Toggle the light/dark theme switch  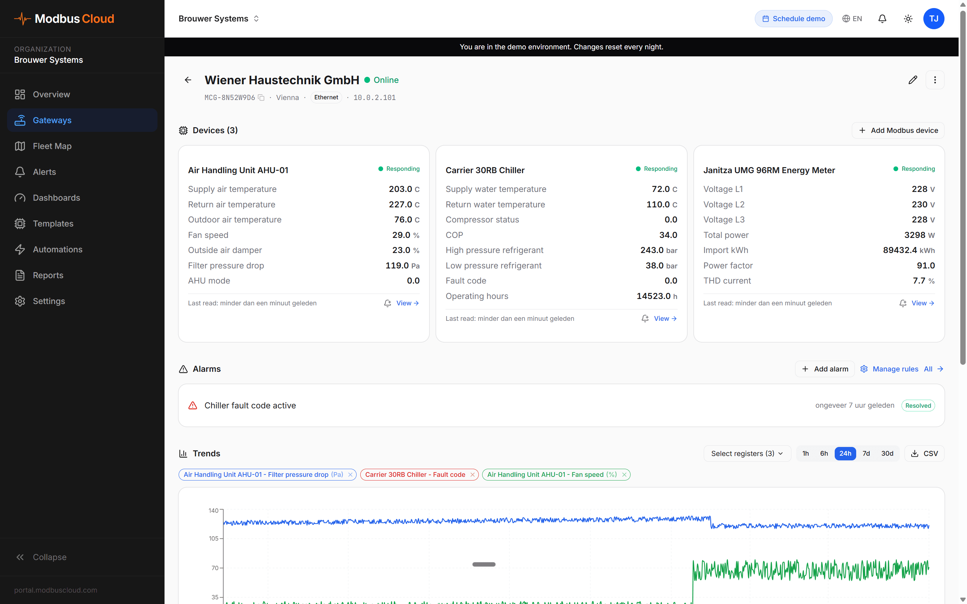(908, 18)
